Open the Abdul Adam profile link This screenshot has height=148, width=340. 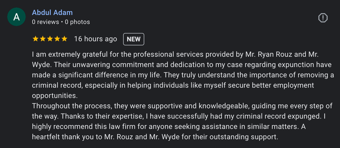52,12
